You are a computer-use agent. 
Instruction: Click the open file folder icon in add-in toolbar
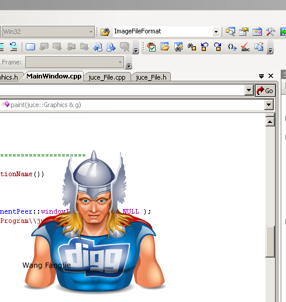pos(165,47)
